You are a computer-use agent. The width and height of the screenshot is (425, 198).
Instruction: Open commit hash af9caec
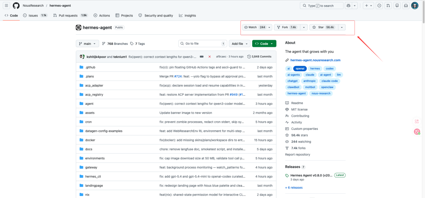[x=222, y=56]
